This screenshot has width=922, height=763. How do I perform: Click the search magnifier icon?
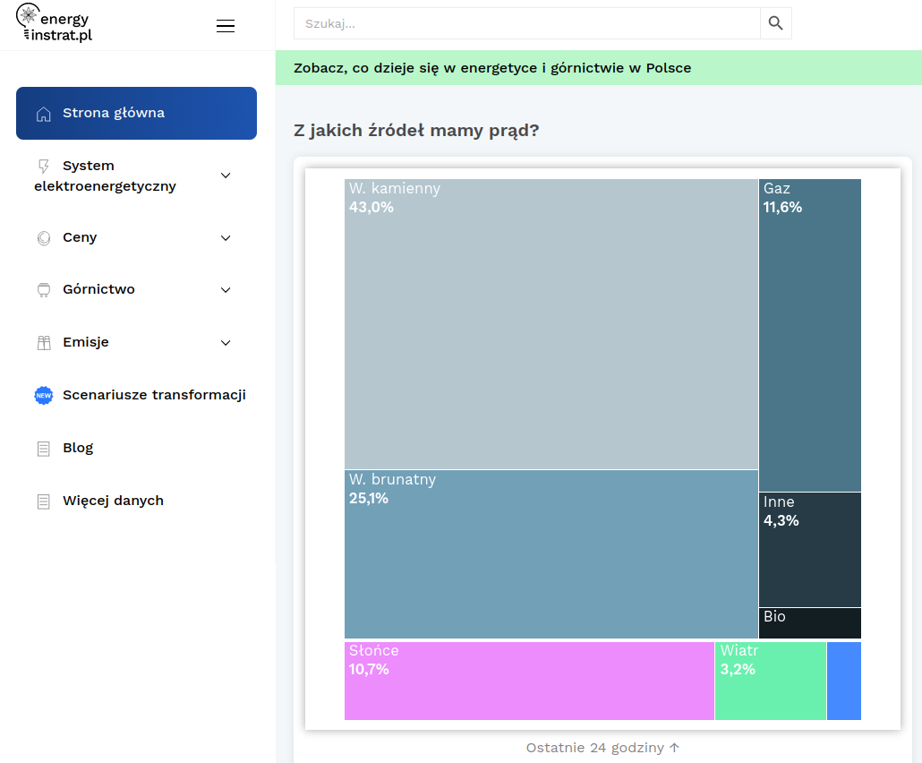coord(775,23)
